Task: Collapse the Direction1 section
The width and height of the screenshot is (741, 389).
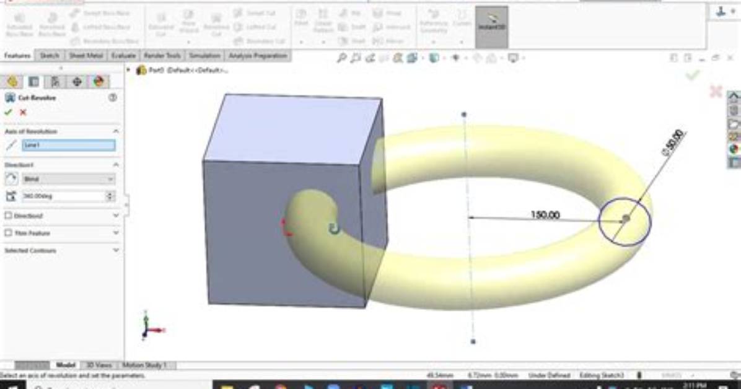Action: click(x=116, y=165)
